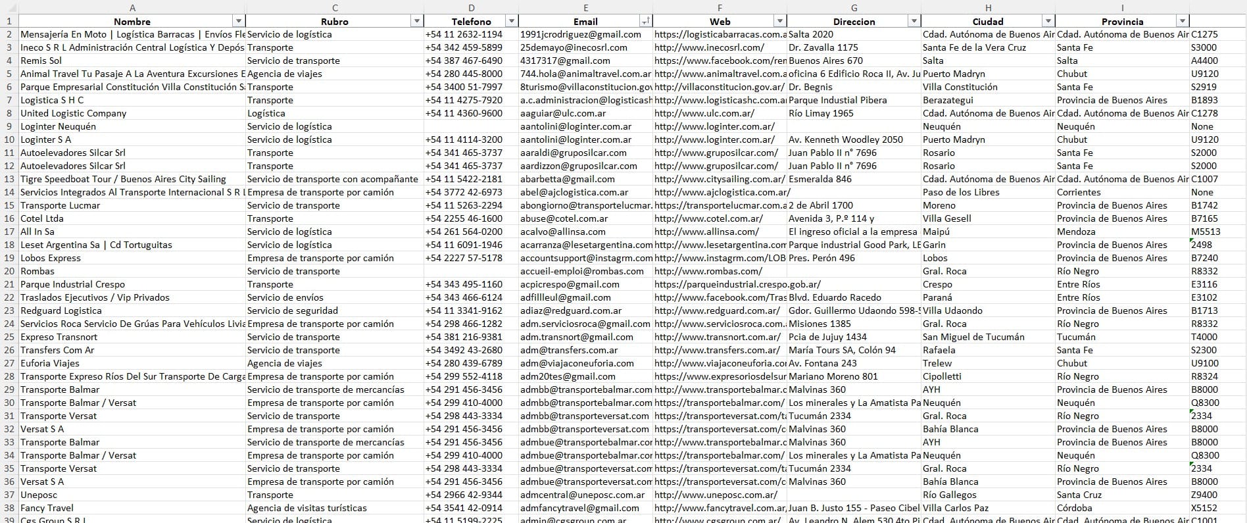Select column F by its letter header

720,7
